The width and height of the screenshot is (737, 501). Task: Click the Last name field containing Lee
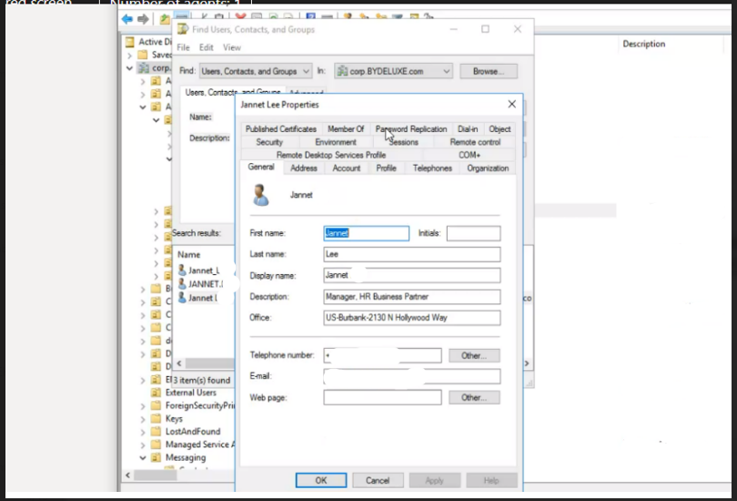(412, 254)
